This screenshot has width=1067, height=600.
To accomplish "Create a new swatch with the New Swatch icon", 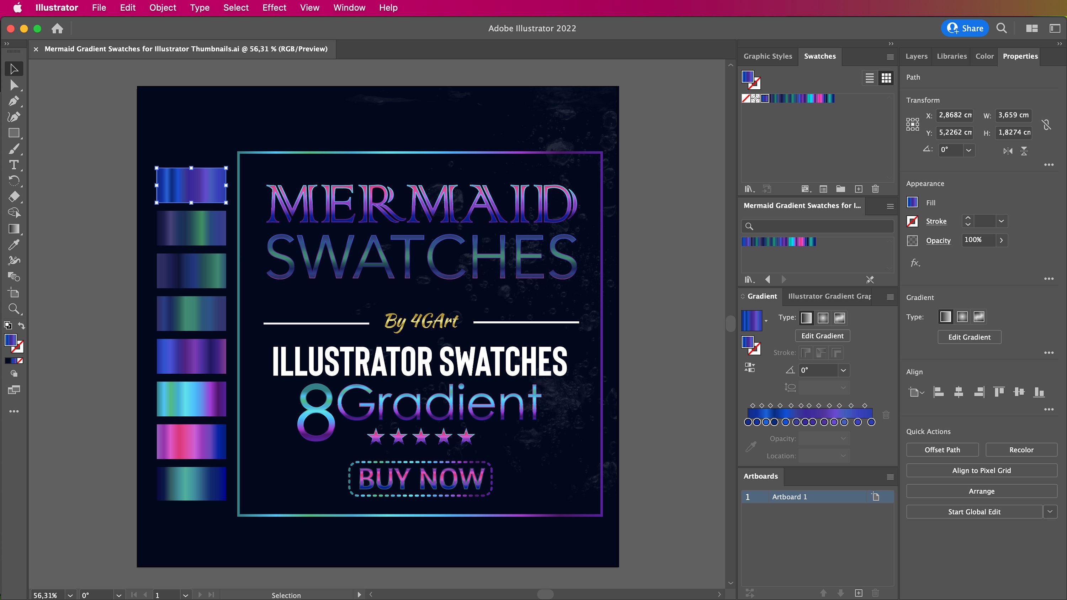I will click(x=859, y=189).
